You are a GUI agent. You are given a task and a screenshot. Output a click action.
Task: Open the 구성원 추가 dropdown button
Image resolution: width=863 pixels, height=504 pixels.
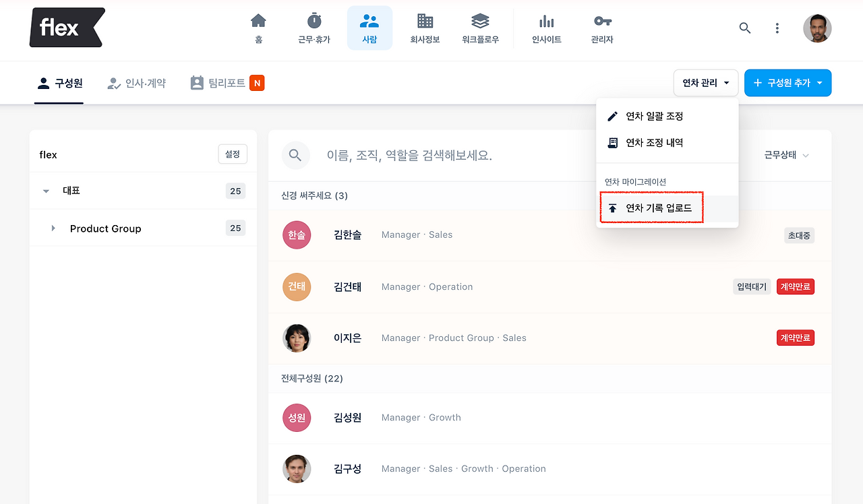787,83
